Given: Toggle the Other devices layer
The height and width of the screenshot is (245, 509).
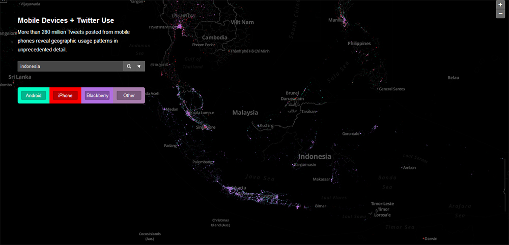Looking at the screenshot, I should (129, 95).
